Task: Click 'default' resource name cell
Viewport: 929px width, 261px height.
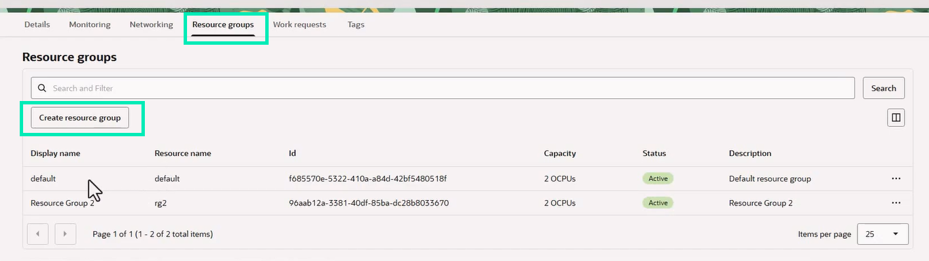Action: (x=167, y=178)
